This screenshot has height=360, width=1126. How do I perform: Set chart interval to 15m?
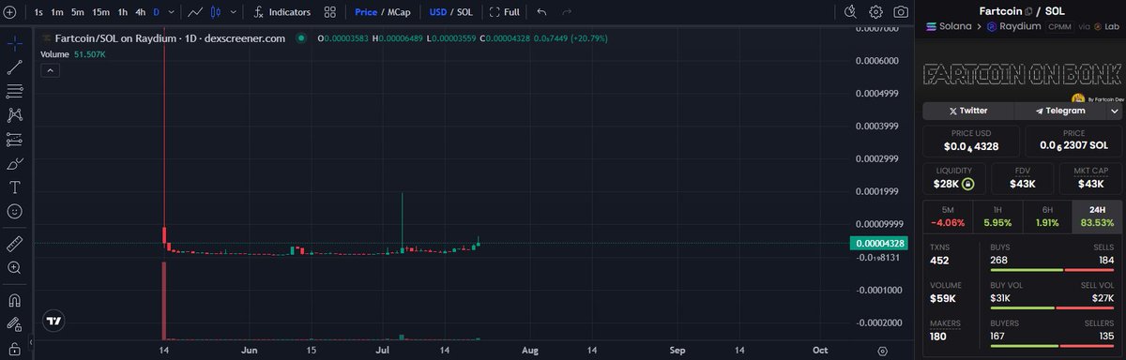click(x=100, y=12)
